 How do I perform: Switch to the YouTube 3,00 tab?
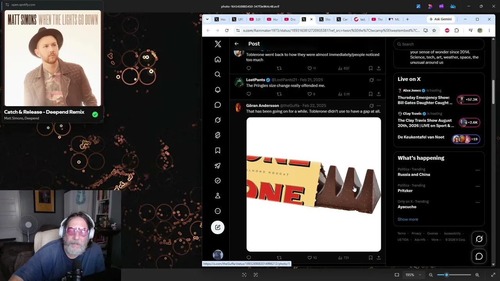click(x=255, y=19)
